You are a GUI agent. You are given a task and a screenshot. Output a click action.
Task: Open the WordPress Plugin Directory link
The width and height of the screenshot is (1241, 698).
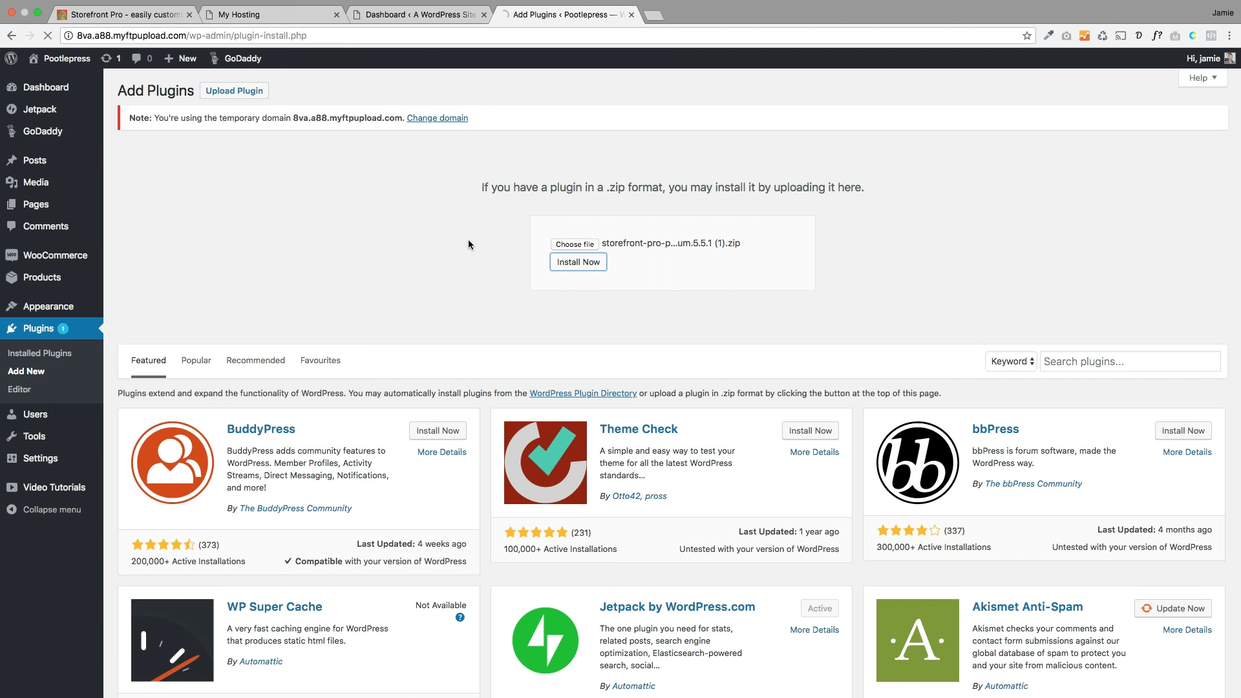[583, 394]
